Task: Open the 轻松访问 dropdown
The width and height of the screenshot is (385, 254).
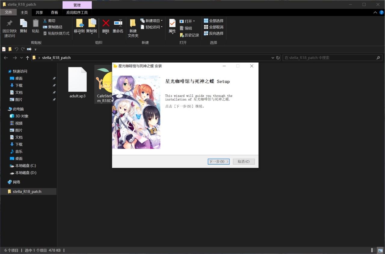Action: pyautogui.click(x=152, y=27)
